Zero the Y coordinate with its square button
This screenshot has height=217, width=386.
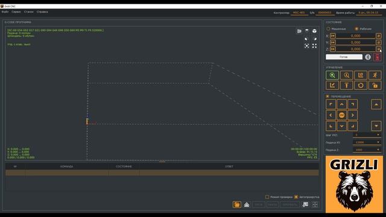[x=378, y=43]
